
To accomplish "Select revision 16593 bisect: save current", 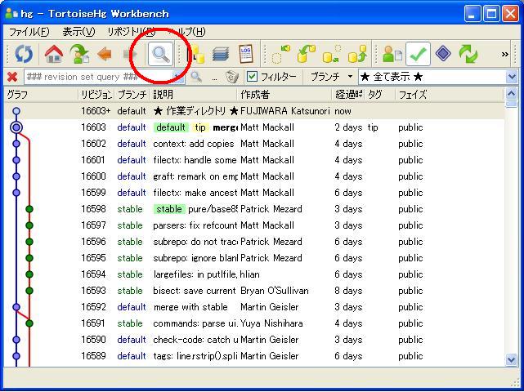I will [254, 291].
